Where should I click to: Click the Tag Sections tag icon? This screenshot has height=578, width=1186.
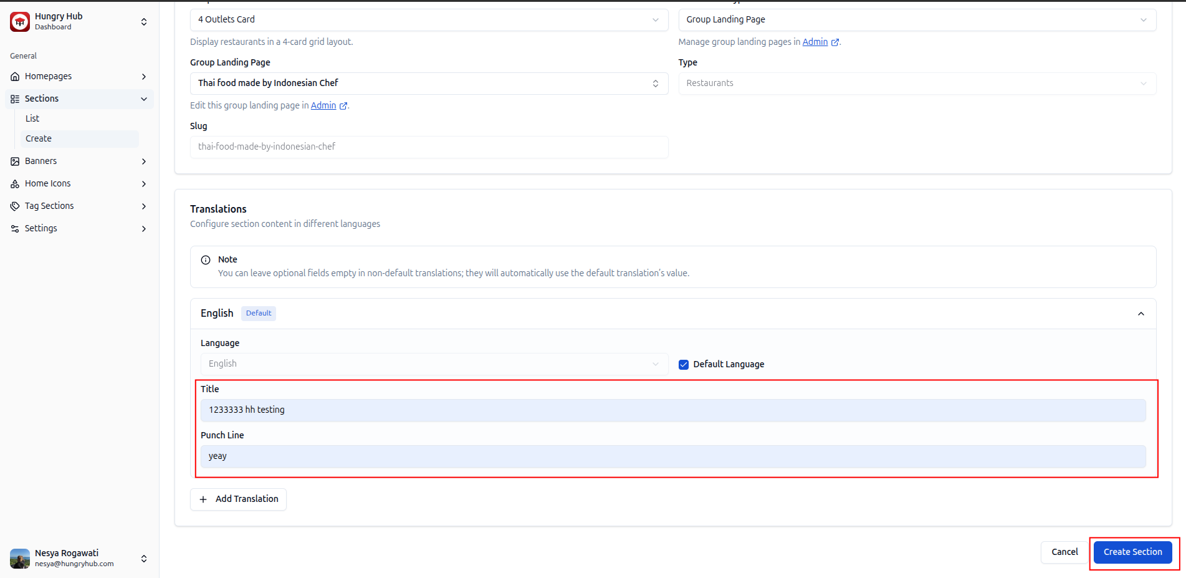(15, 206)
